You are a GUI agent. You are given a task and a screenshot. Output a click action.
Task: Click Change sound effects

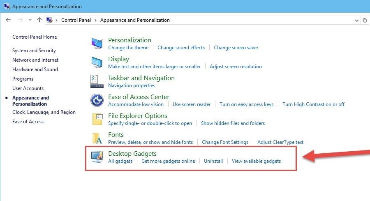coord(181,48)
